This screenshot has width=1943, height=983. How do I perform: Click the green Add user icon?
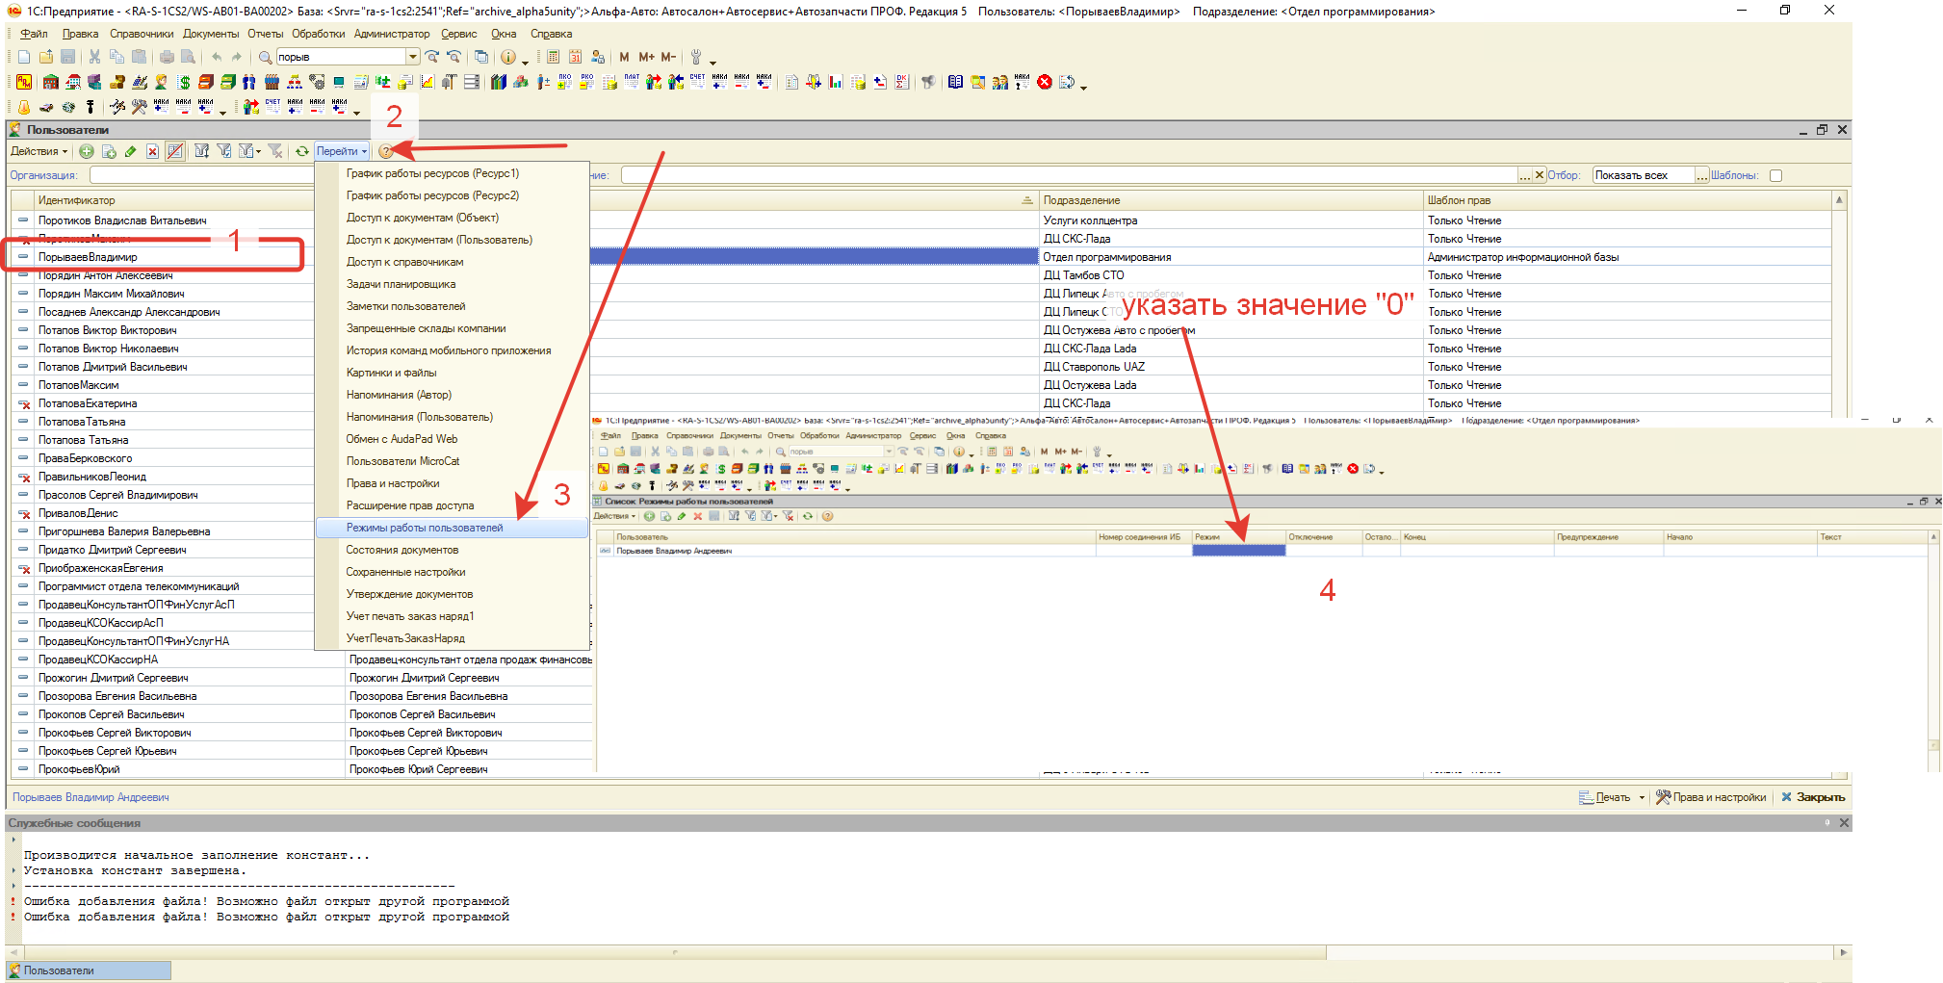click(x=87, y=151)
